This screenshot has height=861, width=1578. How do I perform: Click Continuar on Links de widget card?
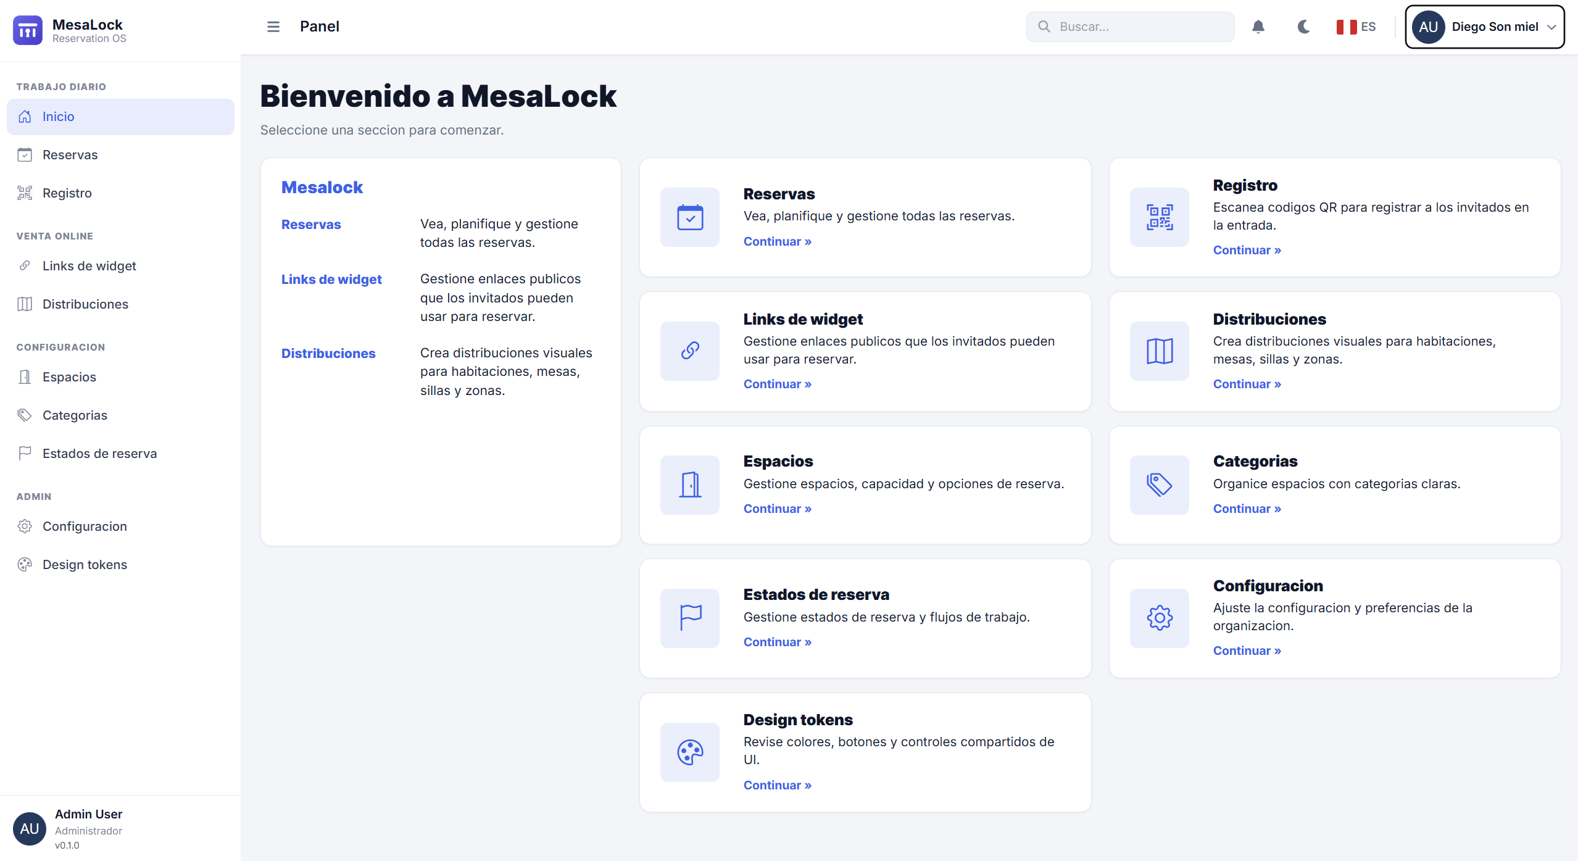pos(778,384)
